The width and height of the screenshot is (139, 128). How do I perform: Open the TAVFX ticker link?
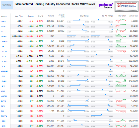pos(4,116)
